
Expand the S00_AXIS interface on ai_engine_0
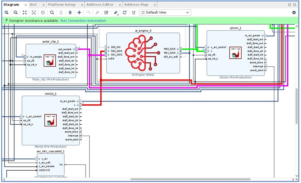point(108,51)
